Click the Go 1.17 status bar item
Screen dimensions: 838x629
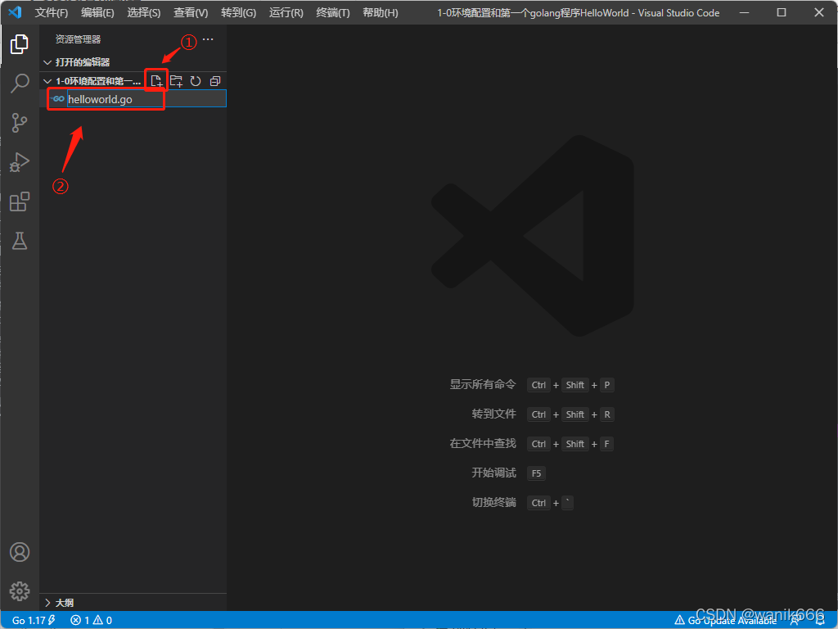tap(34, 621)
